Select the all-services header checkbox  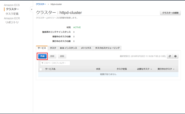tap(41, 69)
